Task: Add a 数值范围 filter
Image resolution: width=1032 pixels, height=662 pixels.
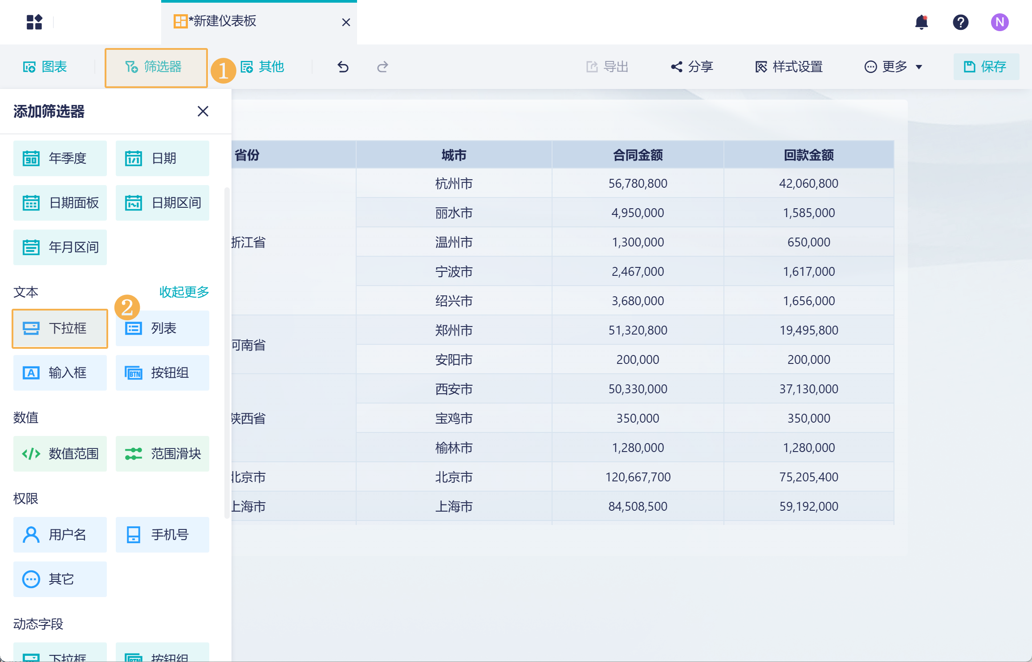Action: click(x=60, y=454)
